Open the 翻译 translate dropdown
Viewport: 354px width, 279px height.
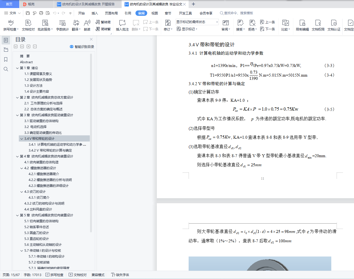[x=80, y=29]
